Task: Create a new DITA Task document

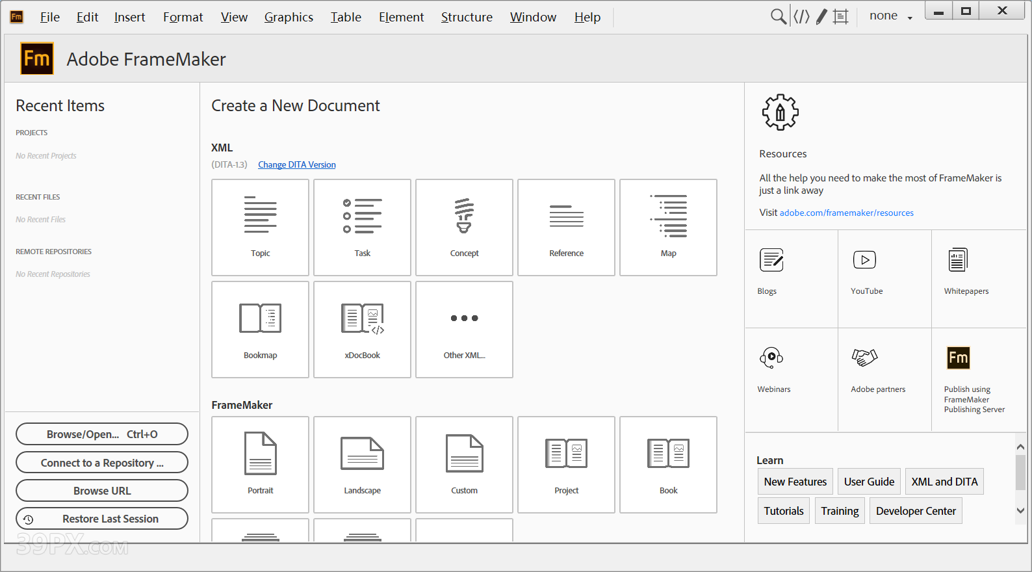Action: pyautogui.click(x=362, y=227)
